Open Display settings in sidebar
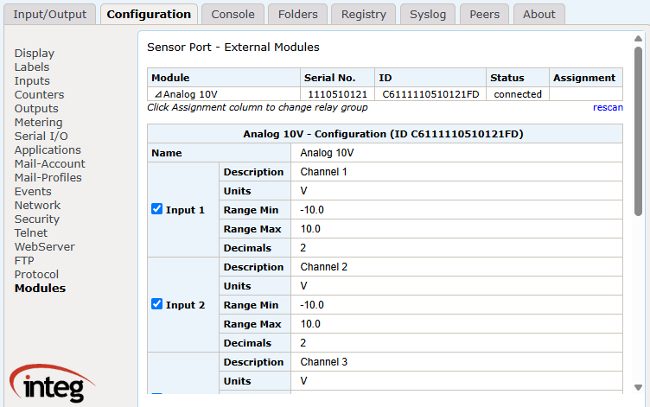 point(35,53)
